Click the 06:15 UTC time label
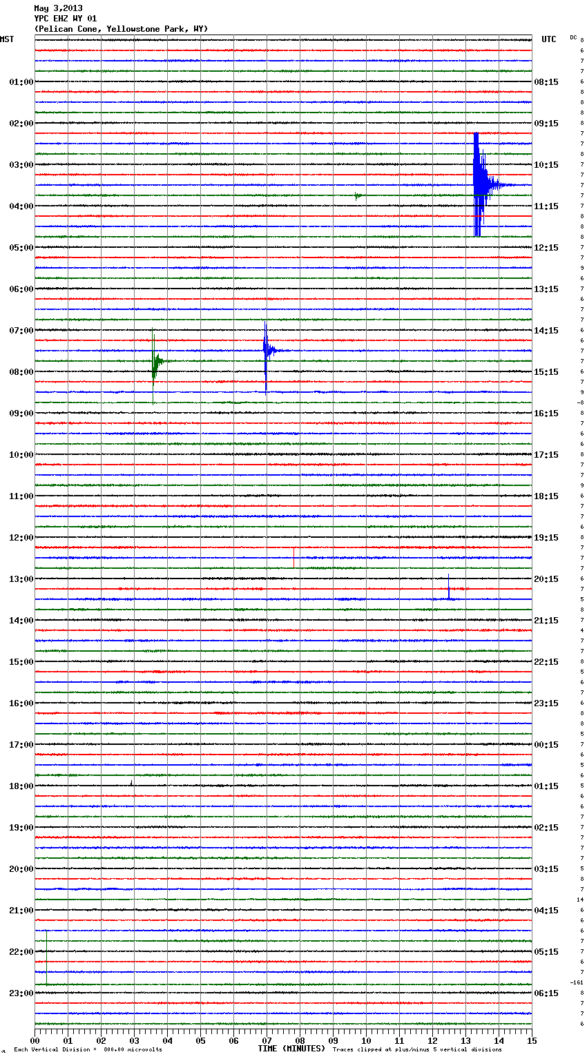The width and height of the screenshot is (587, 1059). 546,993
